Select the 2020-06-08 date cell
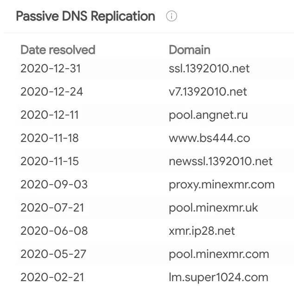The width and height of the screenshot is (294, 296). click(54, 231)
